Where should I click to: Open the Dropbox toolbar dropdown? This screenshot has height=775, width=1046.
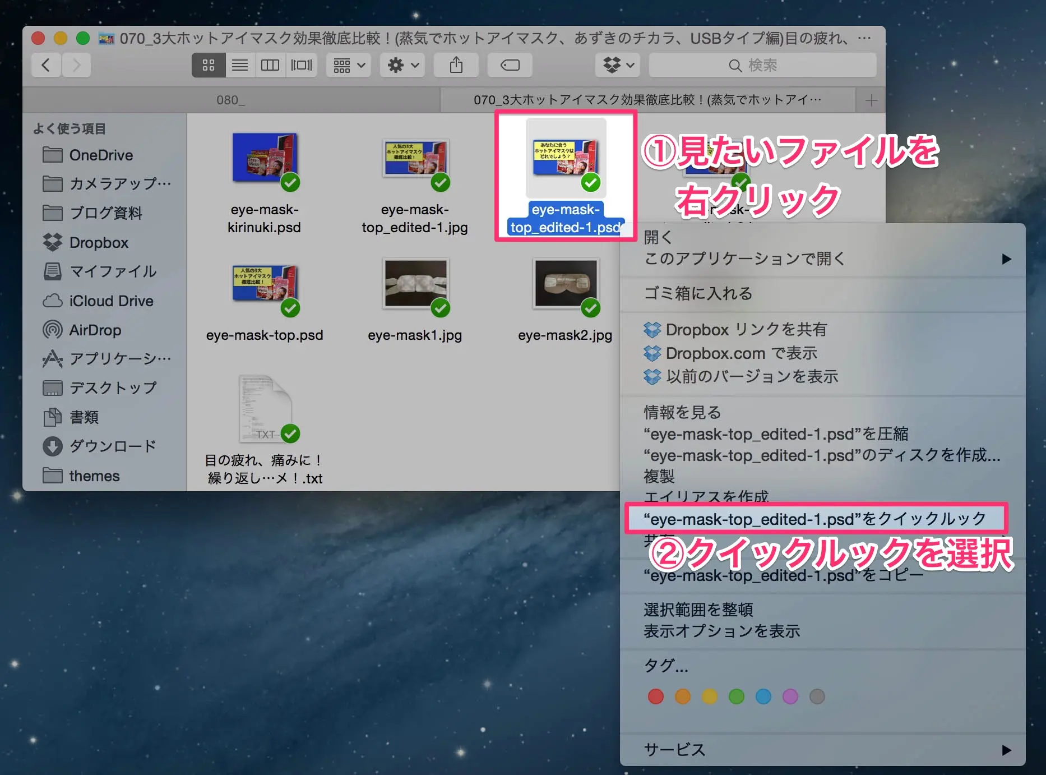[x=618, y=65]
